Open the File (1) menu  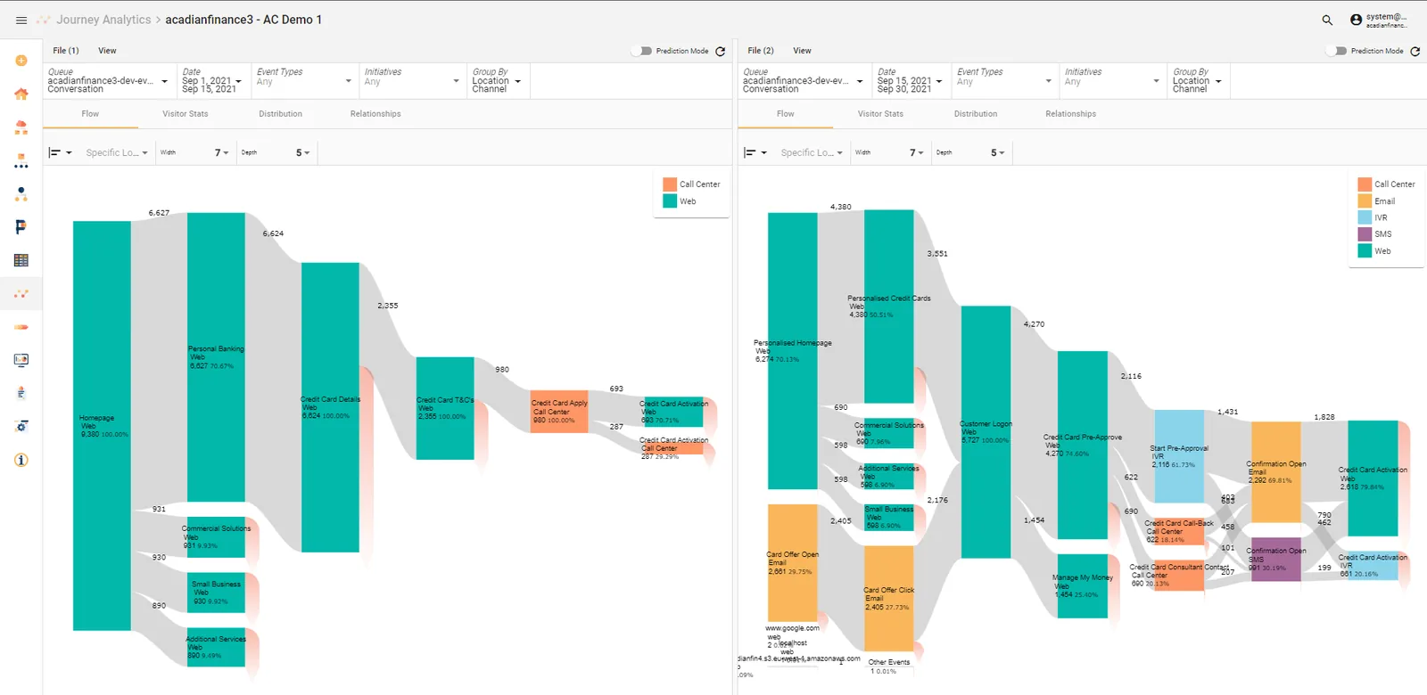click(65, 51)
